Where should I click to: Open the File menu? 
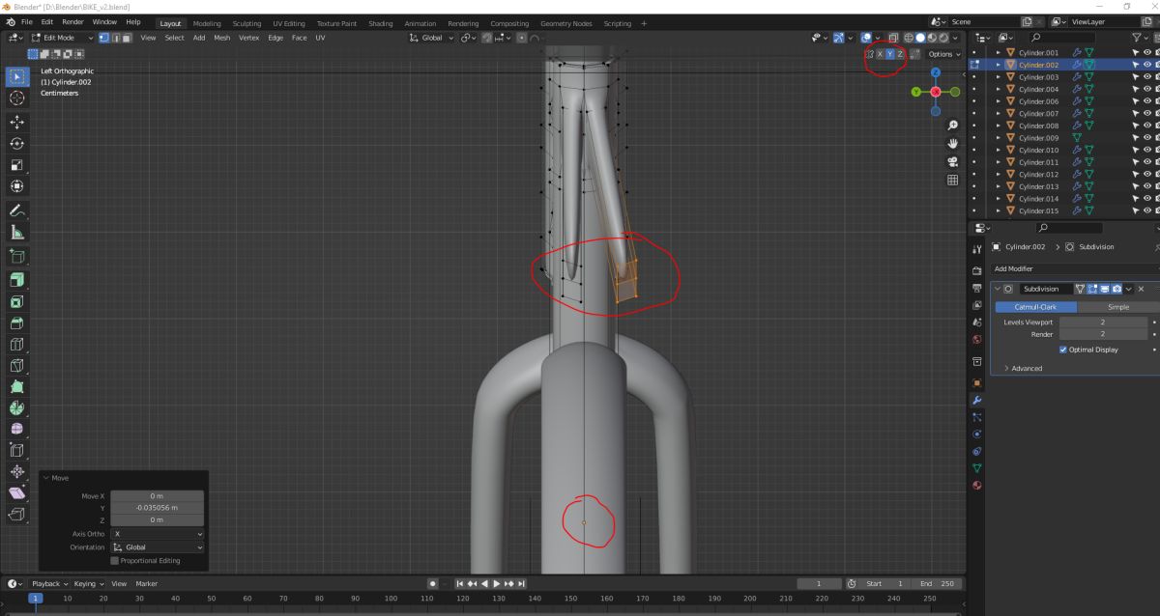point(25,22)
